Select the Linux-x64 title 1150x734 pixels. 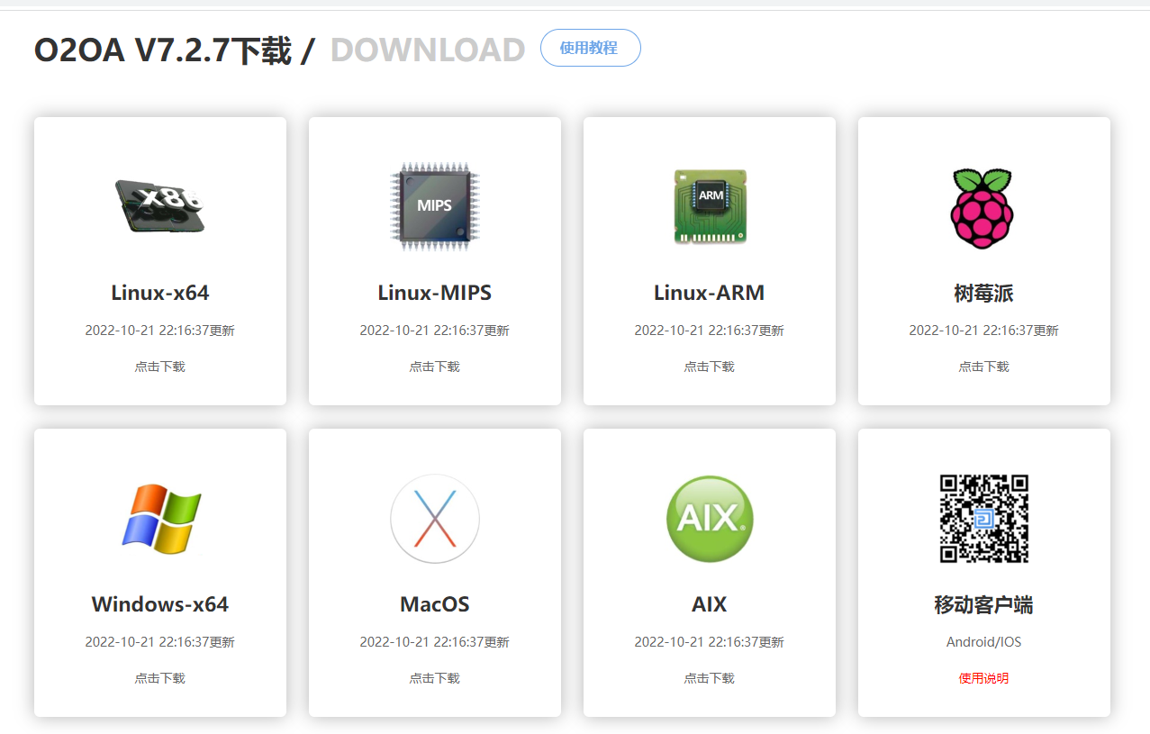click(160, 293)
